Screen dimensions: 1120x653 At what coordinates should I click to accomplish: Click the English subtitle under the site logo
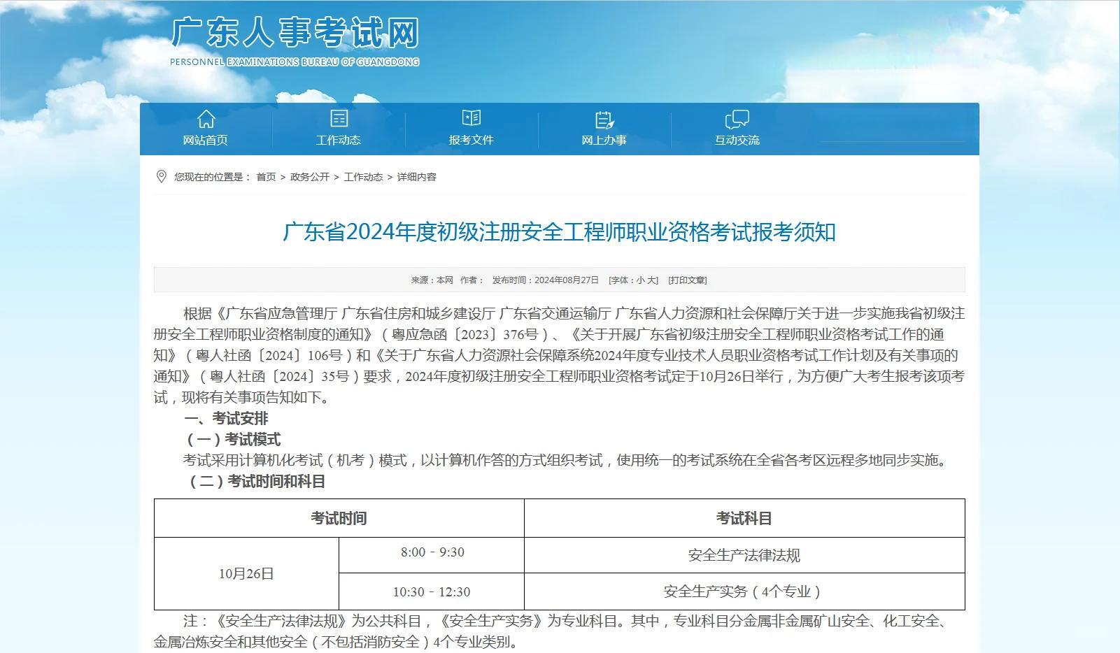(x=295, y=62)
